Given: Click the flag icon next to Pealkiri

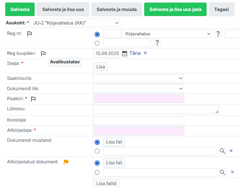Looking at the screenshot, I should [33, 99].
